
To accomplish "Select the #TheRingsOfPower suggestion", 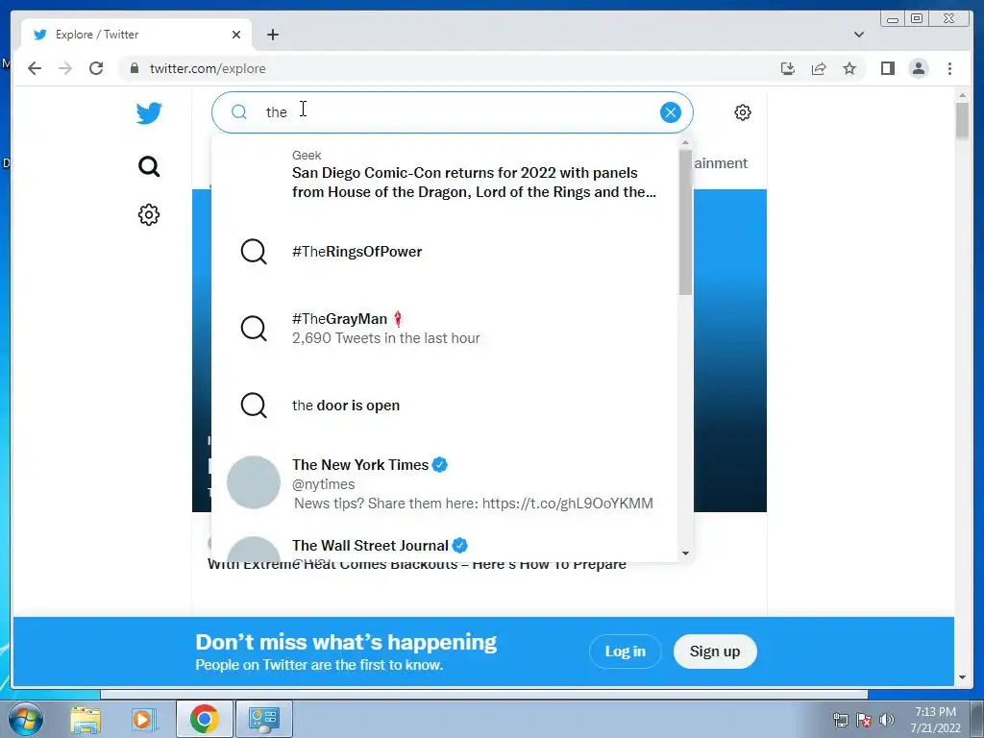I will pos(445,252).
